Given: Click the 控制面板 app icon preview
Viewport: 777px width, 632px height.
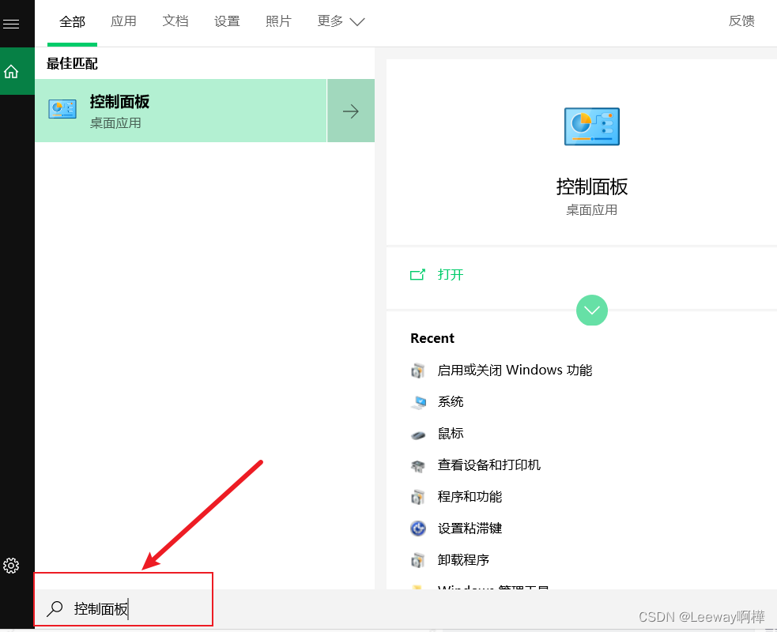Looking at the screenshot, I should pyautogui.click(x=591, y=126).
